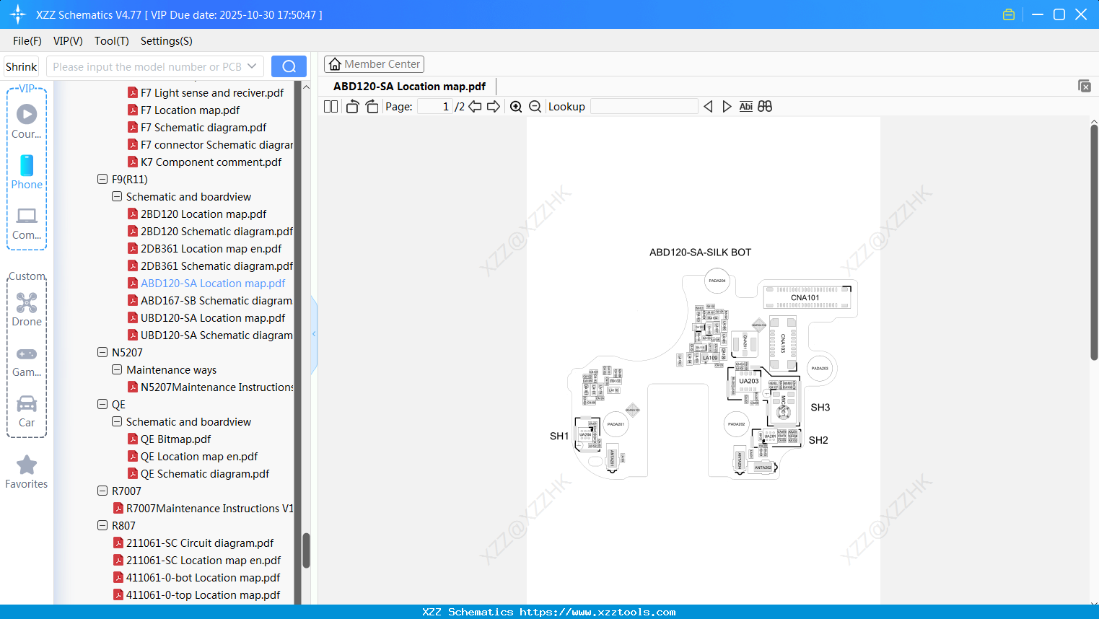The height and width of the screenshot is (619, 1099).
Task: Zoom out of the PDF page
Action: [x=535, y=106]
